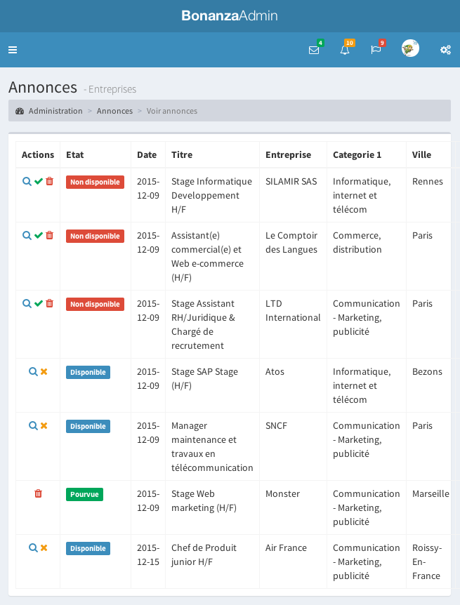View details of SNCF listing
The height and width of the screenshot is (605, 460).
click(x=32, y=425)
